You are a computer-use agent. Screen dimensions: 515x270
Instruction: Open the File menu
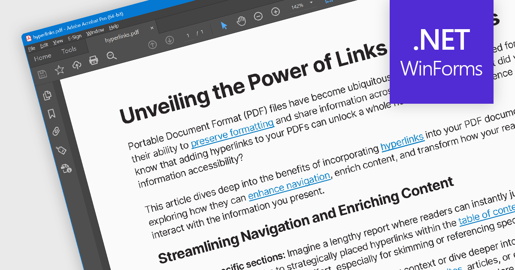32,48
